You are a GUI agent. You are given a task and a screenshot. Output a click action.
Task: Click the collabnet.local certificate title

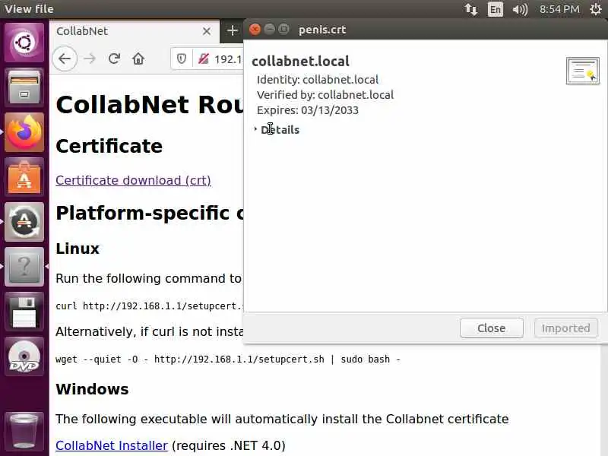tap(300, 62)
